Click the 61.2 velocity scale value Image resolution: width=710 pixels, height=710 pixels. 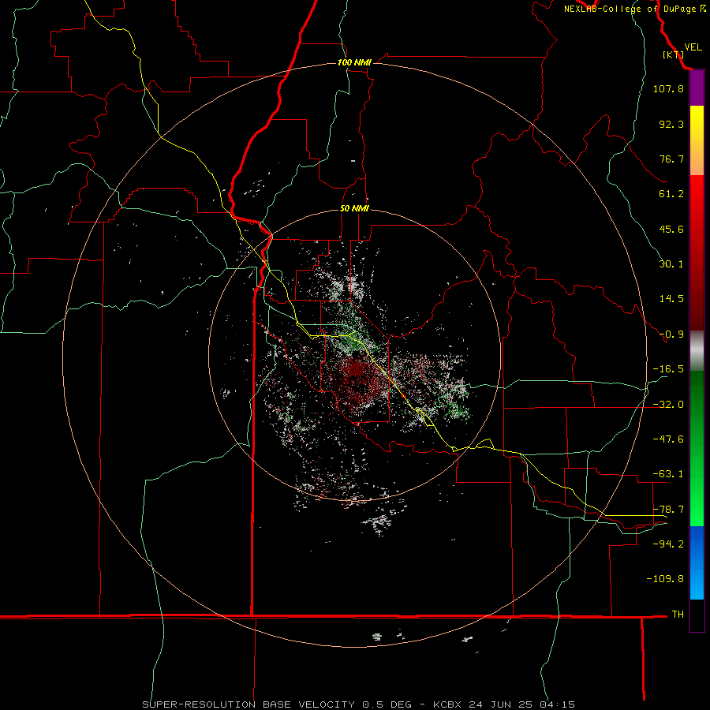[671, 194]
